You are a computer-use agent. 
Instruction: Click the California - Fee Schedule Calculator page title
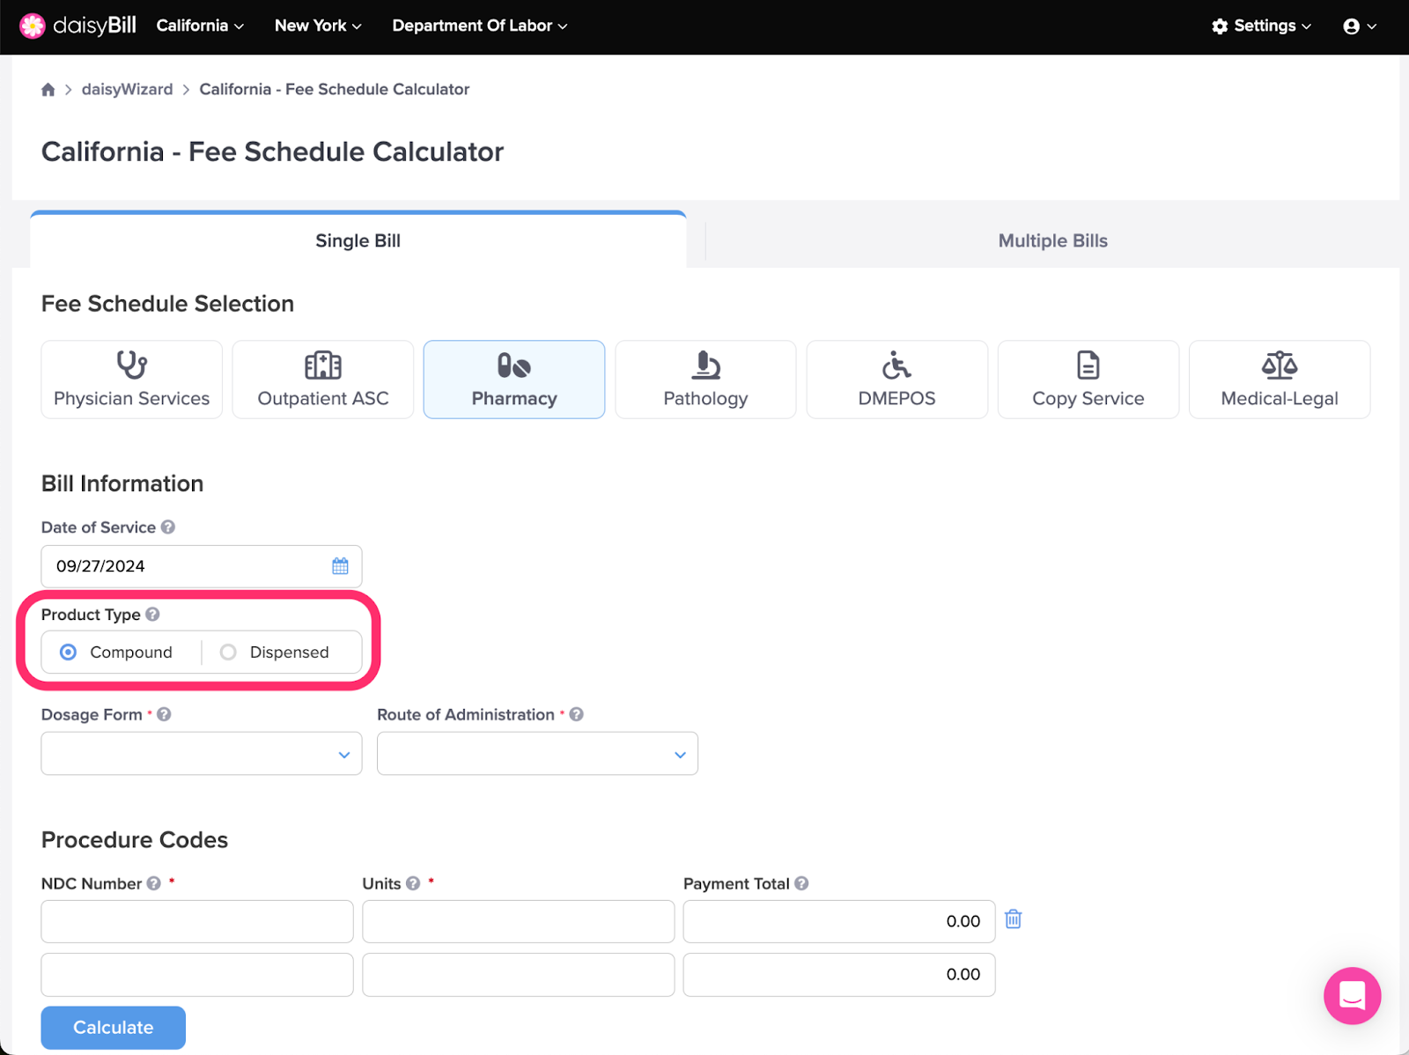point(273,151)
